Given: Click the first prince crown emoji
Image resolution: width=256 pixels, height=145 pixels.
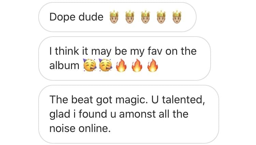Looking at the screenshot, I should pos(114,17).
